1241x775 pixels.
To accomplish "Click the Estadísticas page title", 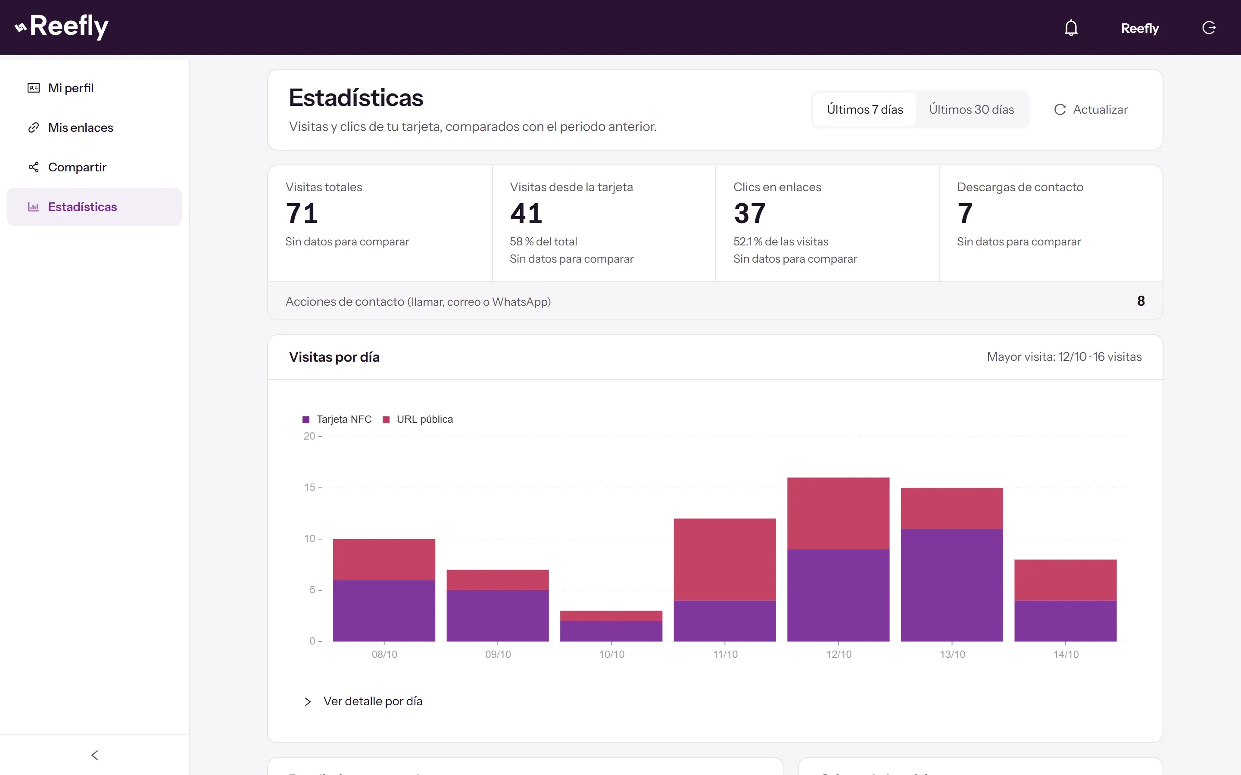I will tap(356, 97).
